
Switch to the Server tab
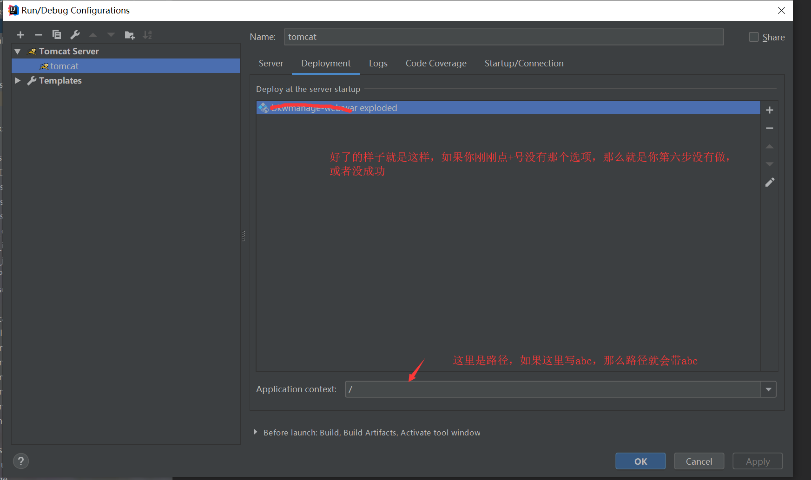click(x=271, y=64)
